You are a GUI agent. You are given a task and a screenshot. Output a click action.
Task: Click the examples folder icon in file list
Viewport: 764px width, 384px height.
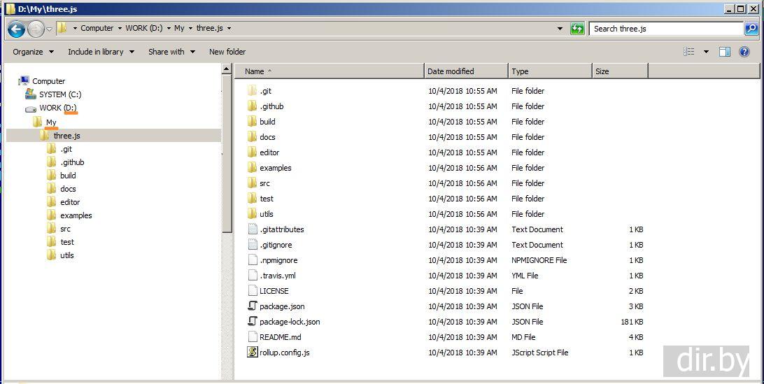(253, 168)
